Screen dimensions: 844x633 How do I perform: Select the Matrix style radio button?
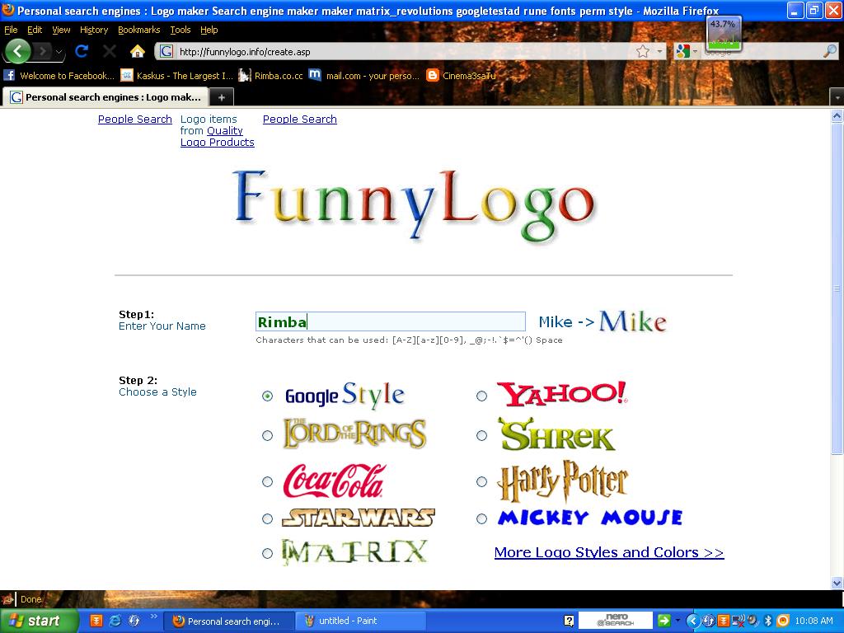(268, 553)
